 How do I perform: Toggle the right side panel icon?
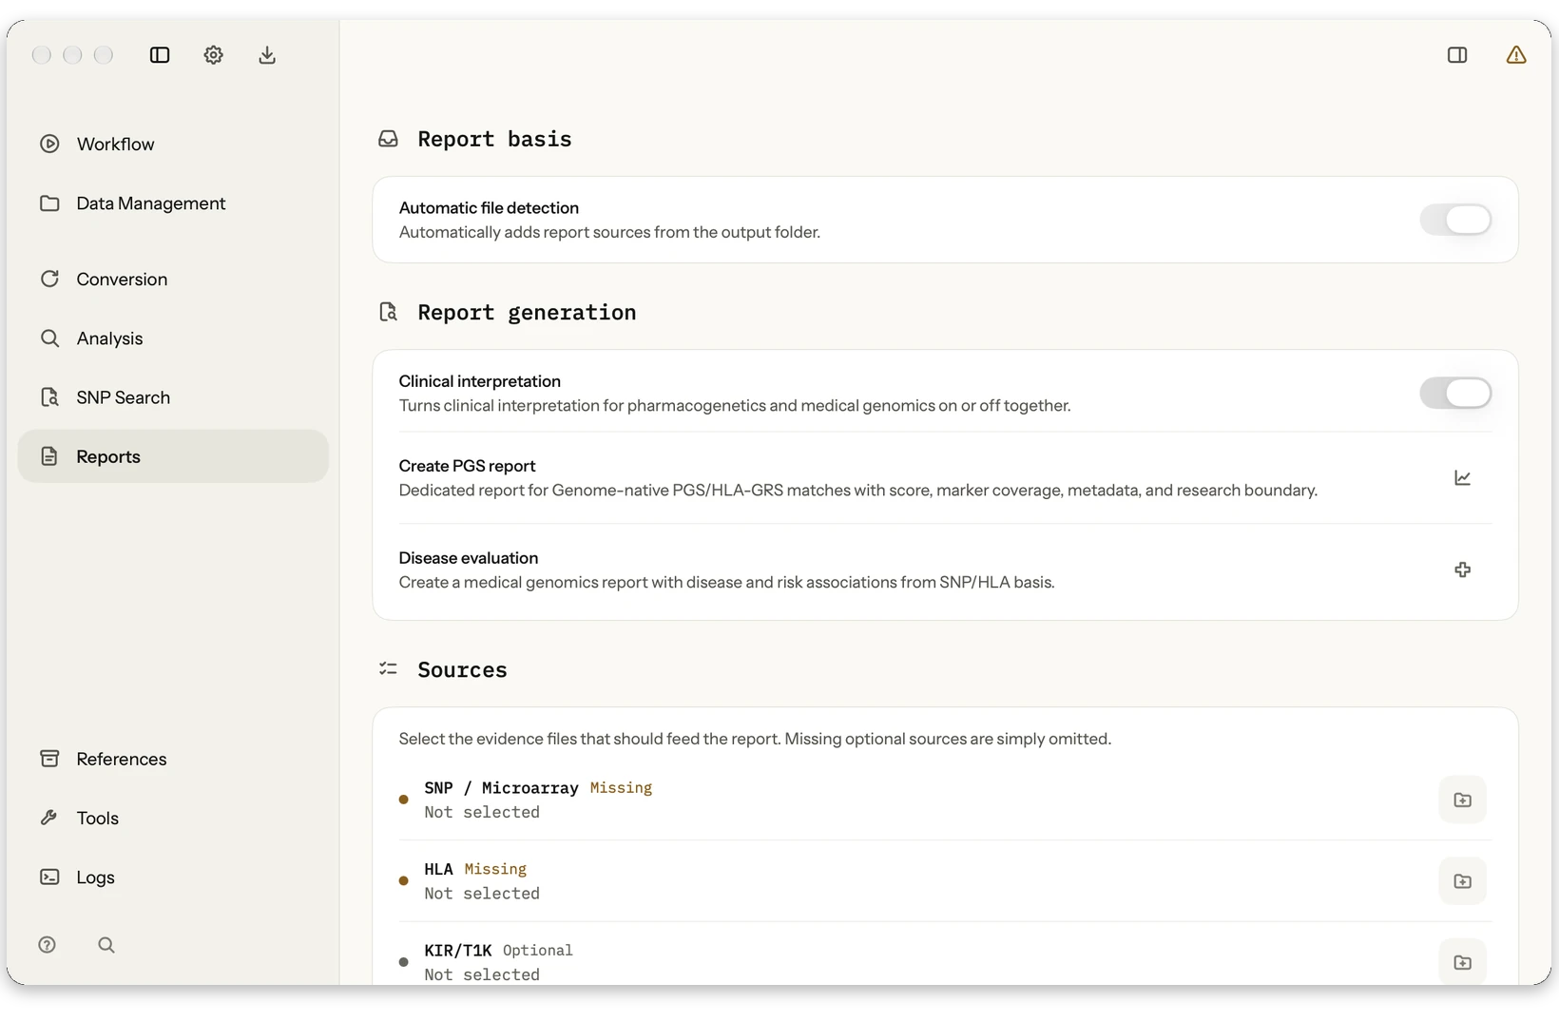tap(1457, 55)
